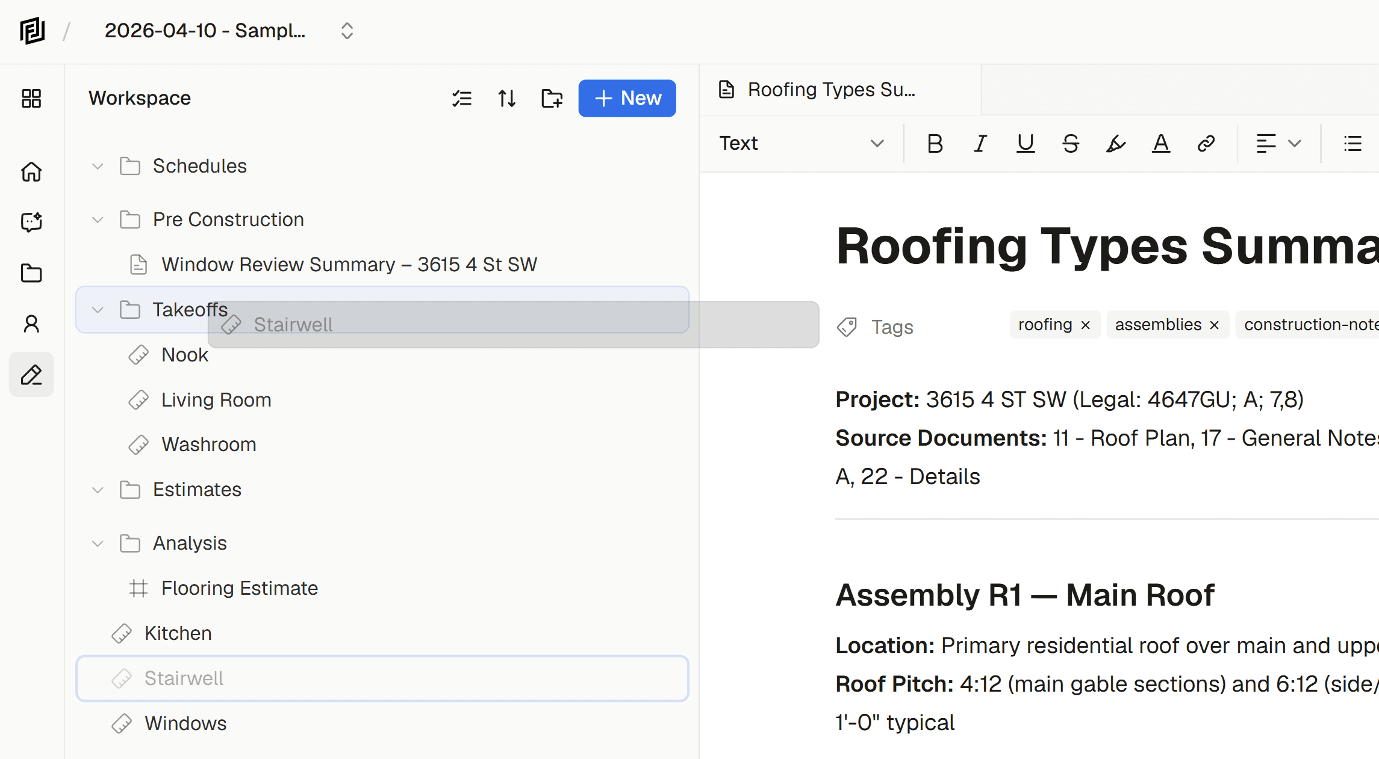Open the project switcher chevron

[x=347, y=31]
